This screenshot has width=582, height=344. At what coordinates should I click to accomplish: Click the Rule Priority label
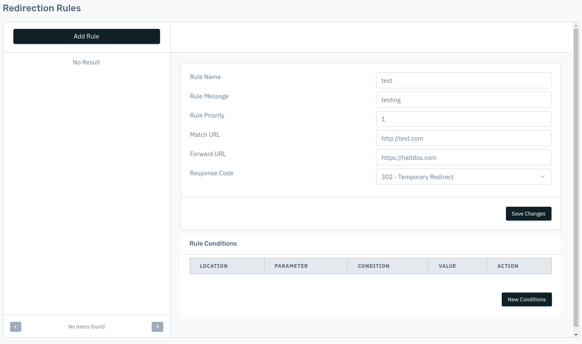coord(207,116)
